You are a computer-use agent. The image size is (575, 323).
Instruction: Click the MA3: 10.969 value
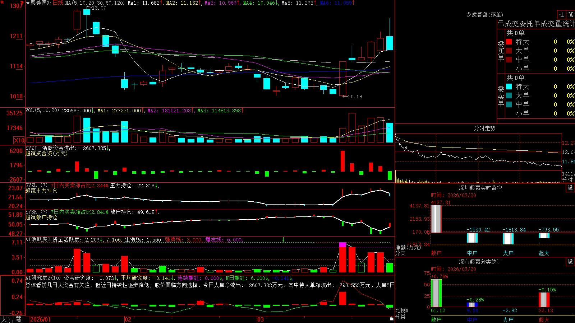tap(220, 3)
